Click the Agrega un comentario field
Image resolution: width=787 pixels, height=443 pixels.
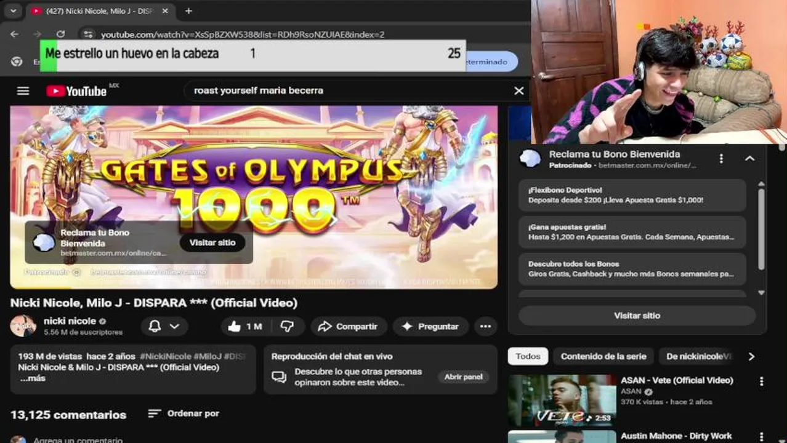[x=78, y=440]
